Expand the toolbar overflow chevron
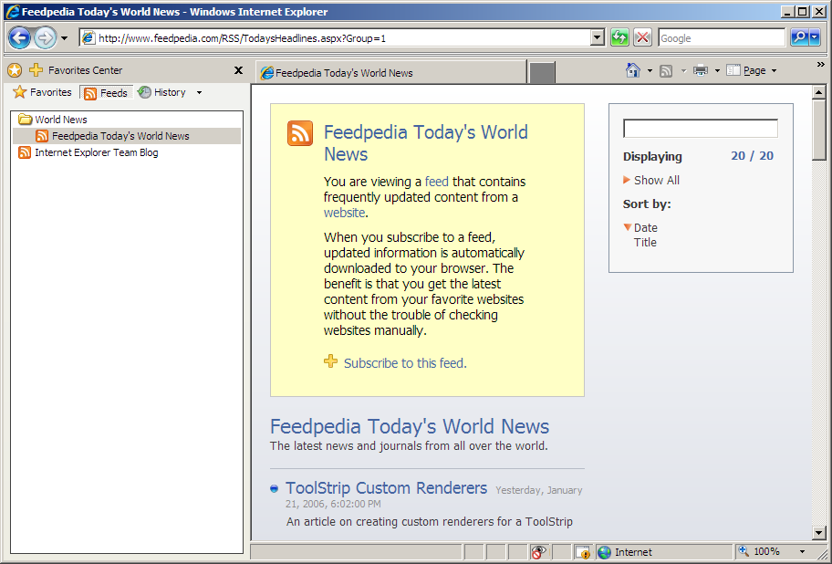832x564 pixels. coord(820,64)
